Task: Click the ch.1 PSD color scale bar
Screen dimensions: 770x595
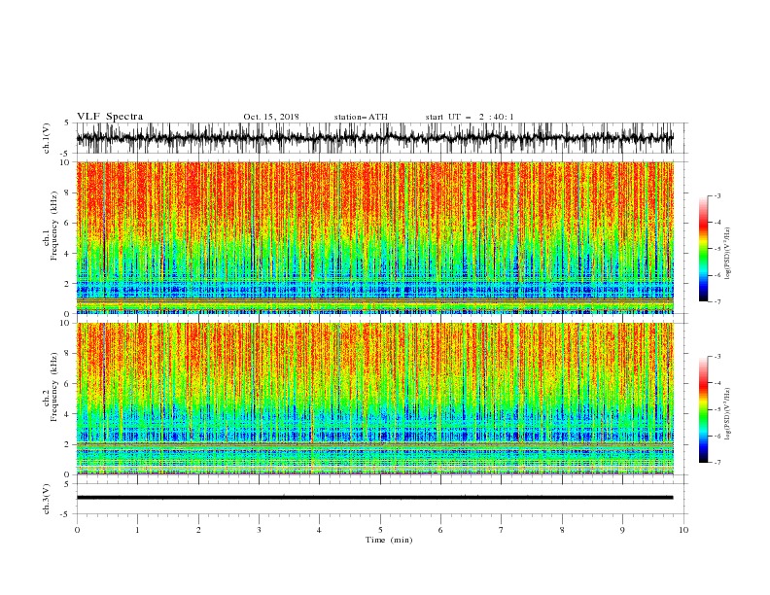Action: click(x=703, y=249)
